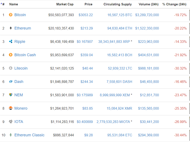Click the IOTA logo icon

pos(11,121)
